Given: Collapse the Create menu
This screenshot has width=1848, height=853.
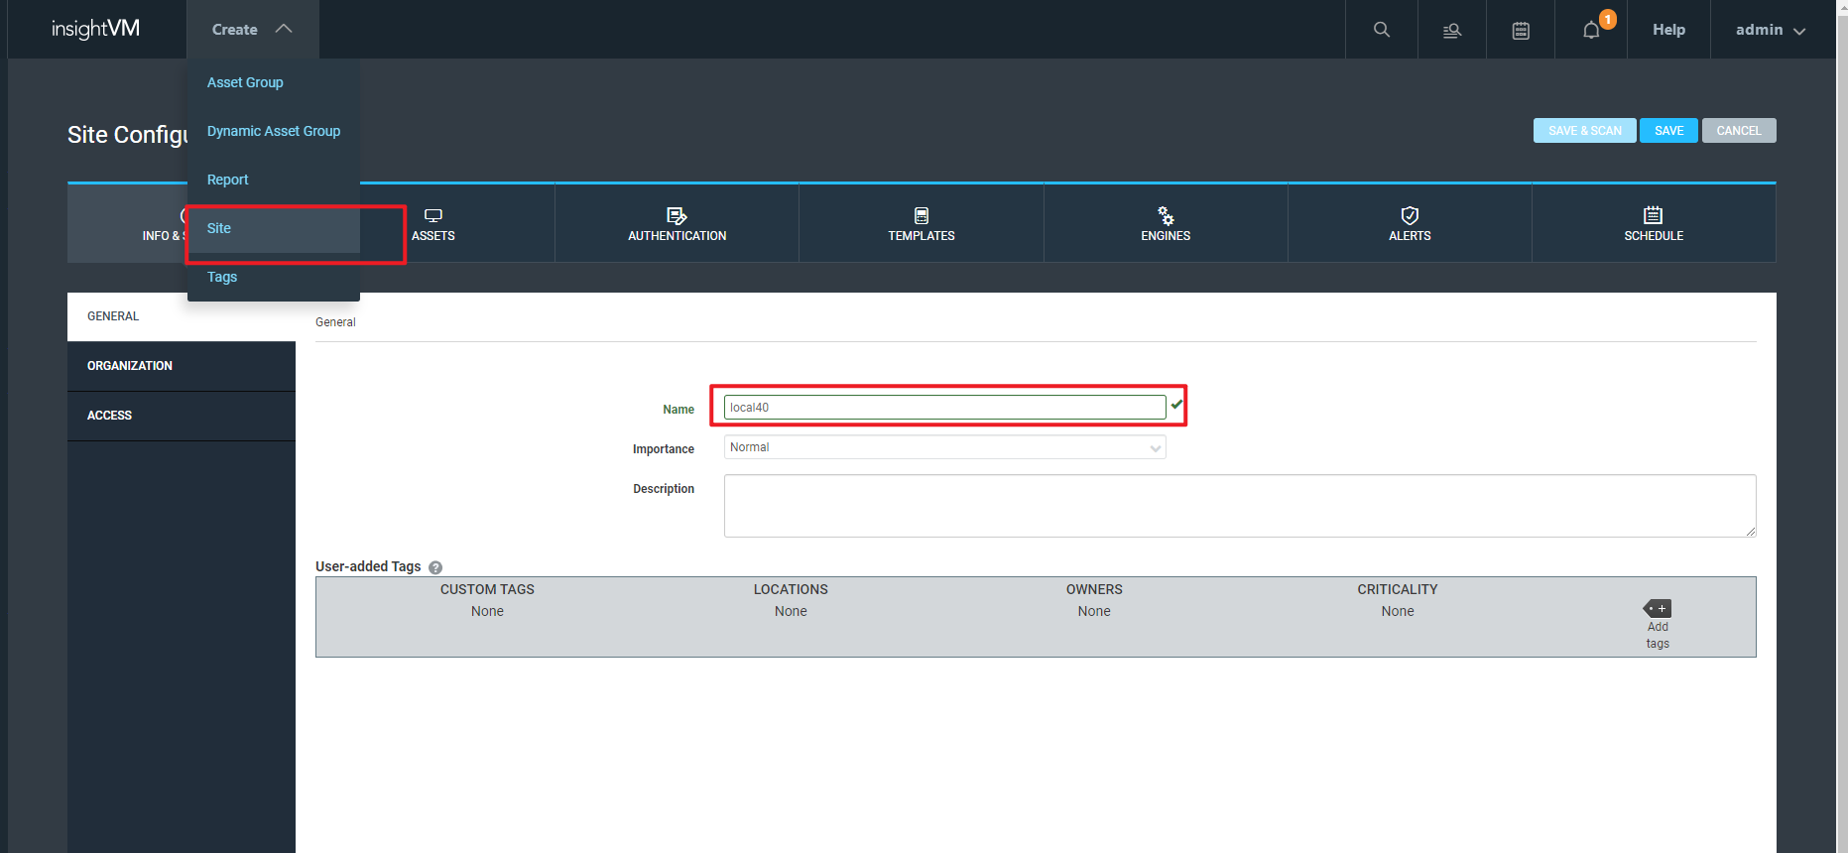Looking at the screenshot, I should [x=252, y=30].
